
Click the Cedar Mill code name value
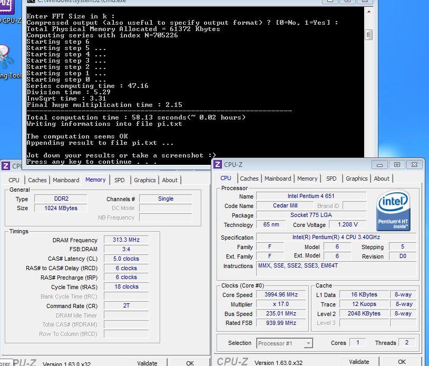[285, 205]
